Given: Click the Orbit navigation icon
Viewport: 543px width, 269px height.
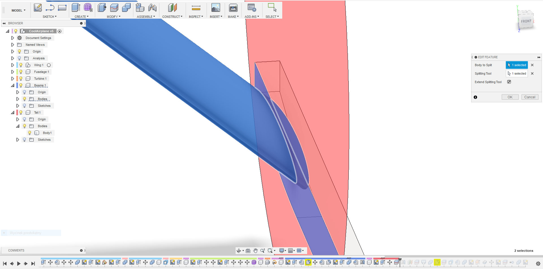Looking at the screenshot, I should tap(239, 251).
